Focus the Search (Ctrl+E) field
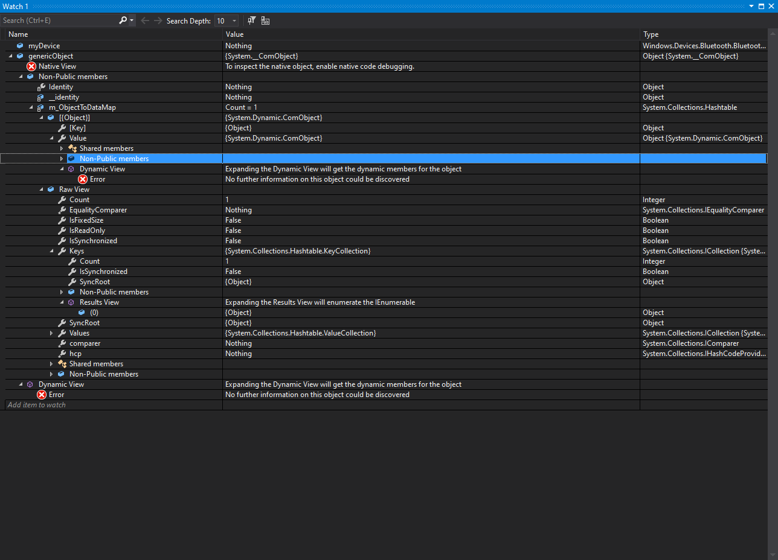The height and width of the screenshot is (560, 778). 59,21
